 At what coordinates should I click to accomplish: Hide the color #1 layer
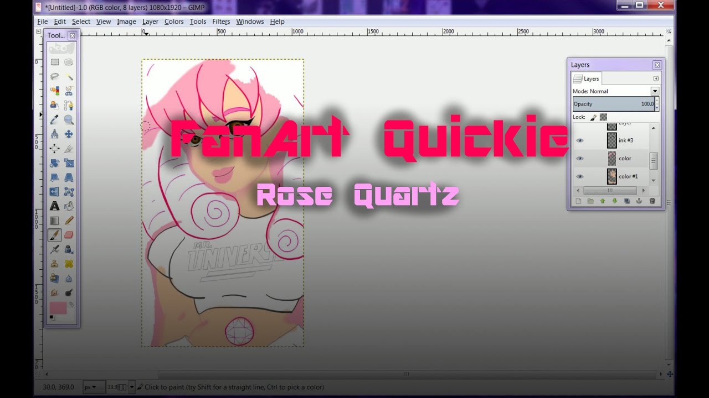[x=580, y=176]
